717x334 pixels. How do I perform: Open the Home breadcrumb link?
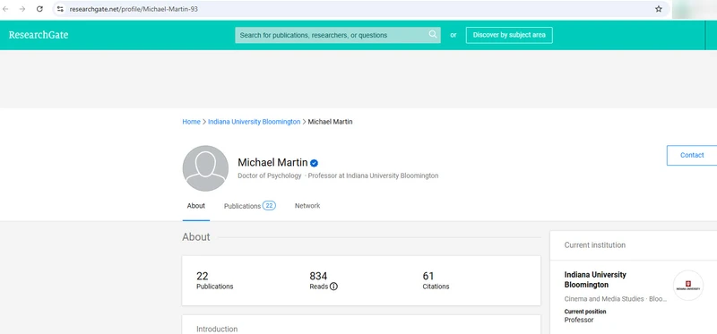[191, 122]
